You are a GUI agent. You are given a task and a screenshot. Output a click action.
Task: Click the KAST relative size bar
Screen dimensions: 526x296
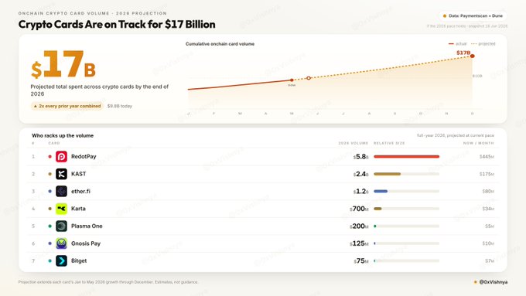407,174
